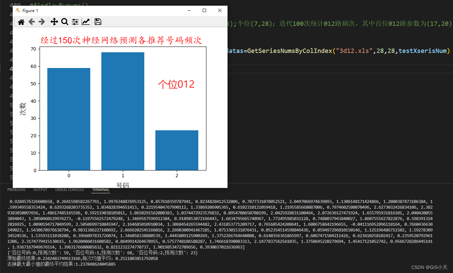Click 'GetSeriesNumsByColIndex' in the editor
Viewport: 453px width, 273px height.
pyautogui.click(x=290, y=51)
